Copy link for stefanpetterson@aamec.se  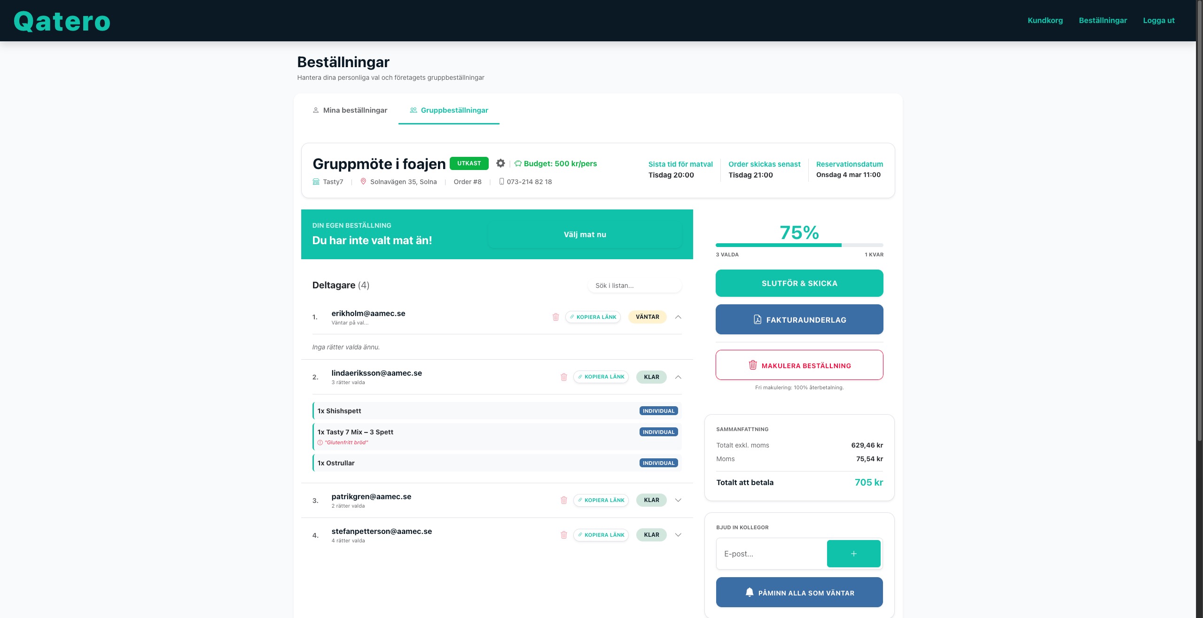coord(601,535)
